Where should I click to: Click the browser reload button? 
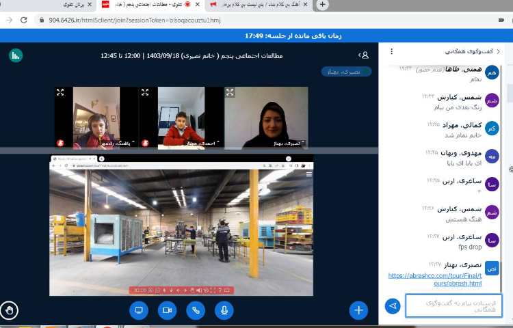coord(23,20)
